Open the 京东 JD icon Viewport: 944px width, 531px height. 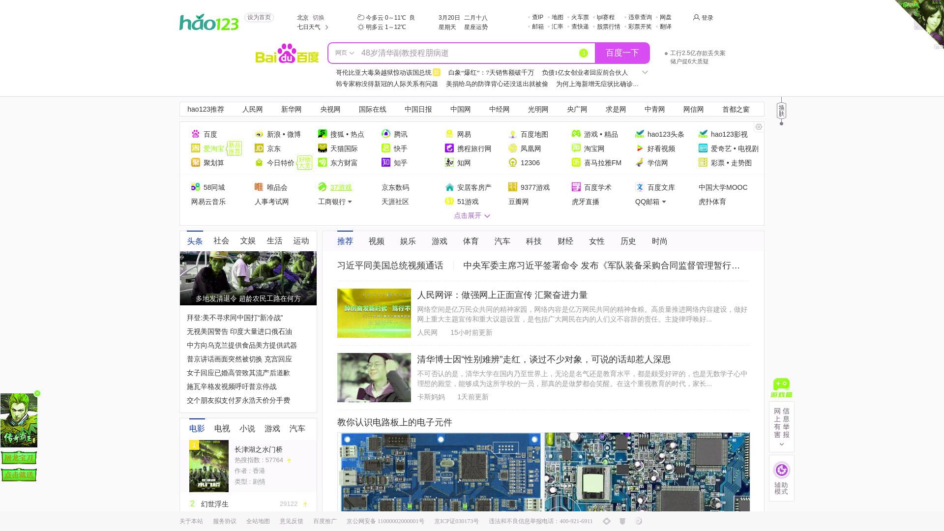(259, 148)
